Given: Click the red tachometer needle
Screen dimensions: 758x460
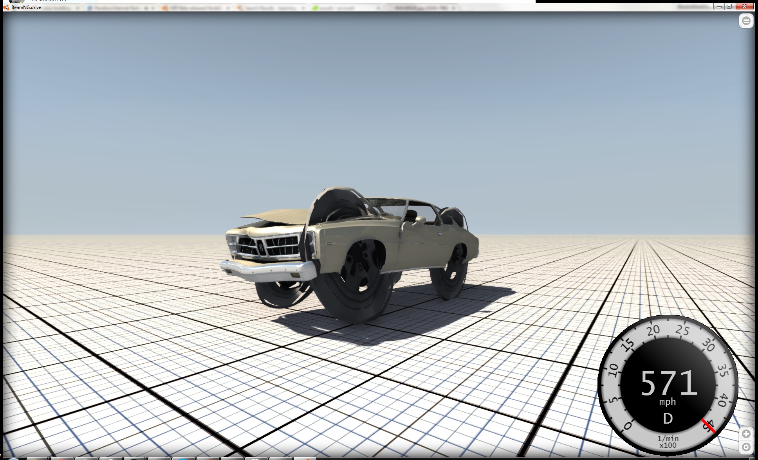Looking at the screenshot, I should (x=708, y=426).
